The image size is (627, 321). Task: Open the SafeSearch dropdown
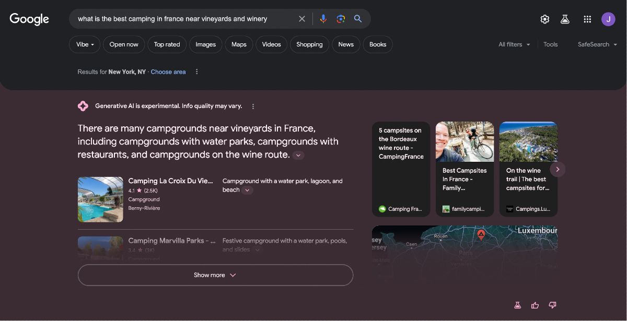tap(597, 44)
